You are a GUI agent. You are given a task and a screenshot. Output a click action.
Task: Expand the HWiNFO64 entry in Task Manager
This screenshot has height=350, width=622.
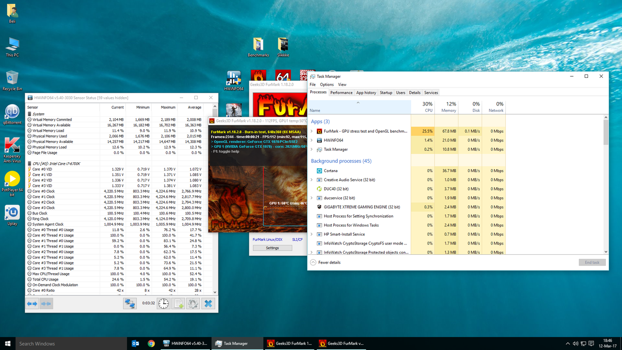(x=312, y=140)
